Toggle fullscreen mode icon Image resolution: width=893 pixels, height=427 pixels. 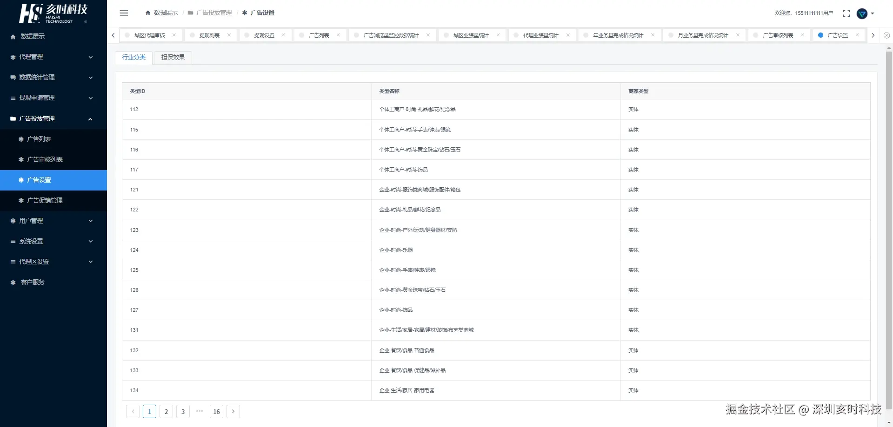point(846,13)
